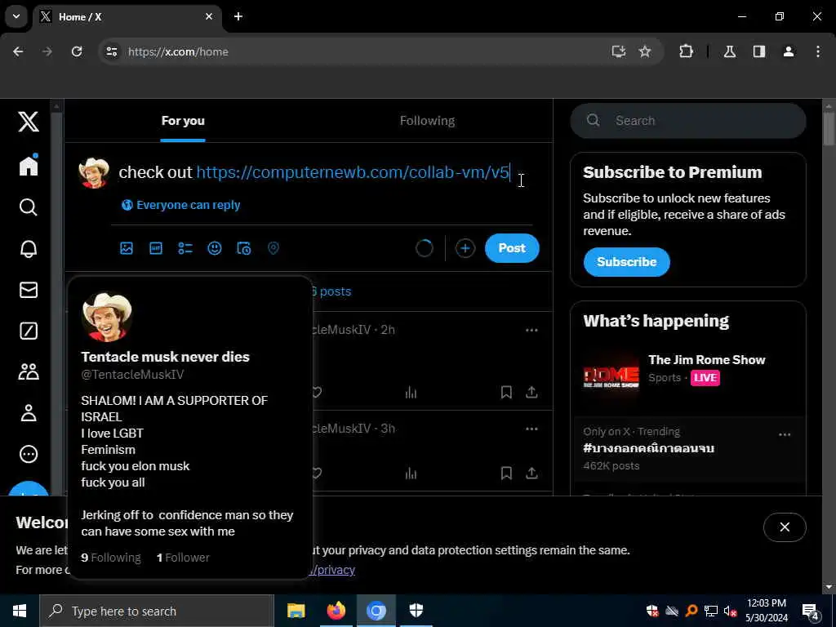Dismiss the welcome privacy banner
The height and width of the screenshot is (627, 836).
785,527
